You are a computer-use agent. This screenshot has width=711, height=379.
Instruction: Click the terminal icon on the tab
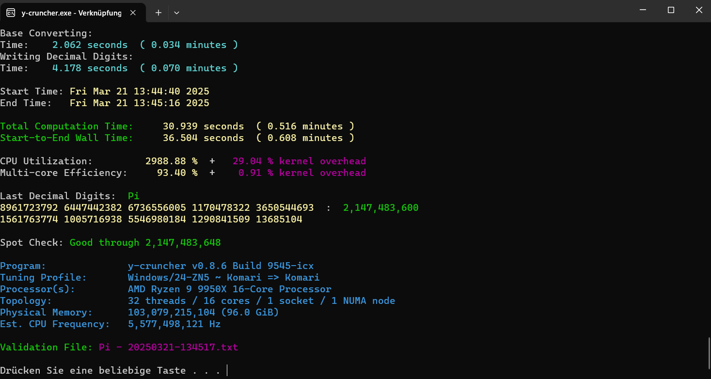coord(11,13)
